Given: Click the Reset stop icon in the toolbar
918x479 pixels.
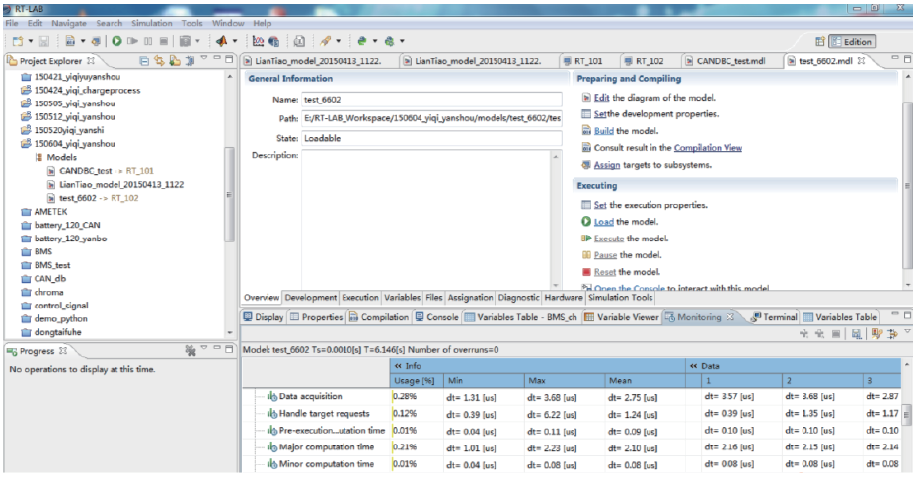Looking at the screenshot, I should click(165, 41).
